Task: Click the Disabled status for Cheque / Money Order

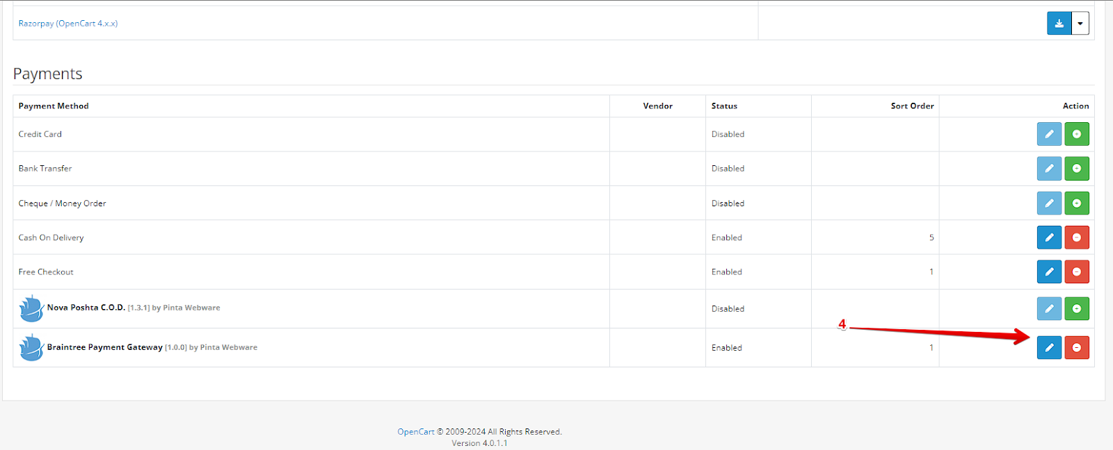Action: pos(728,203)
